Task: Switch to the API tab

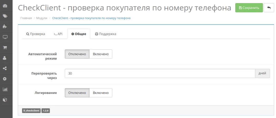Action: click(x=58, y=34)
